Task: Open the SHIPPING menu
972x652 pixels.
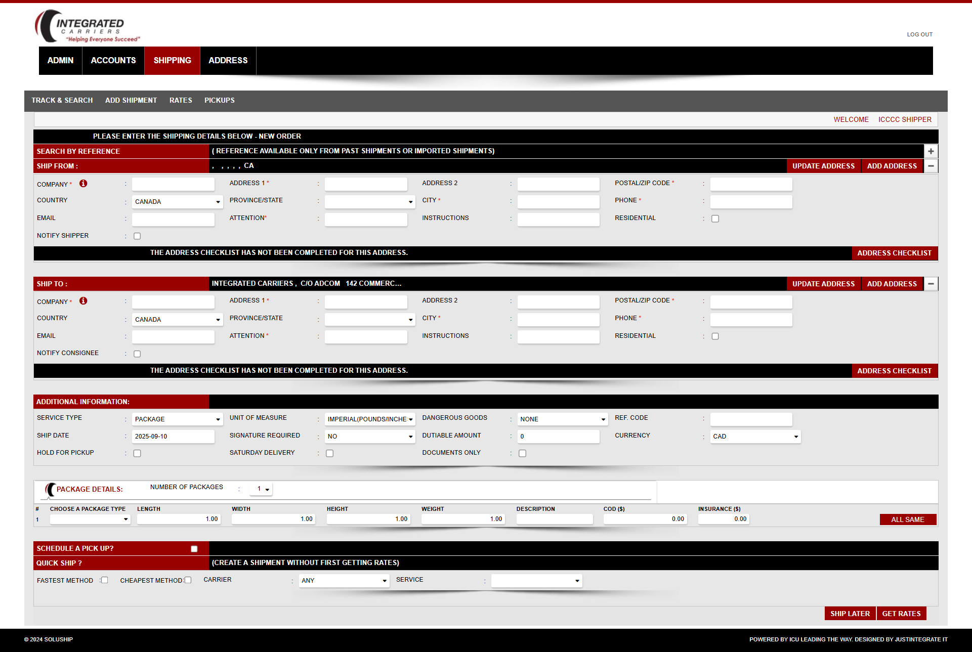Action: [x=173, y=61]
